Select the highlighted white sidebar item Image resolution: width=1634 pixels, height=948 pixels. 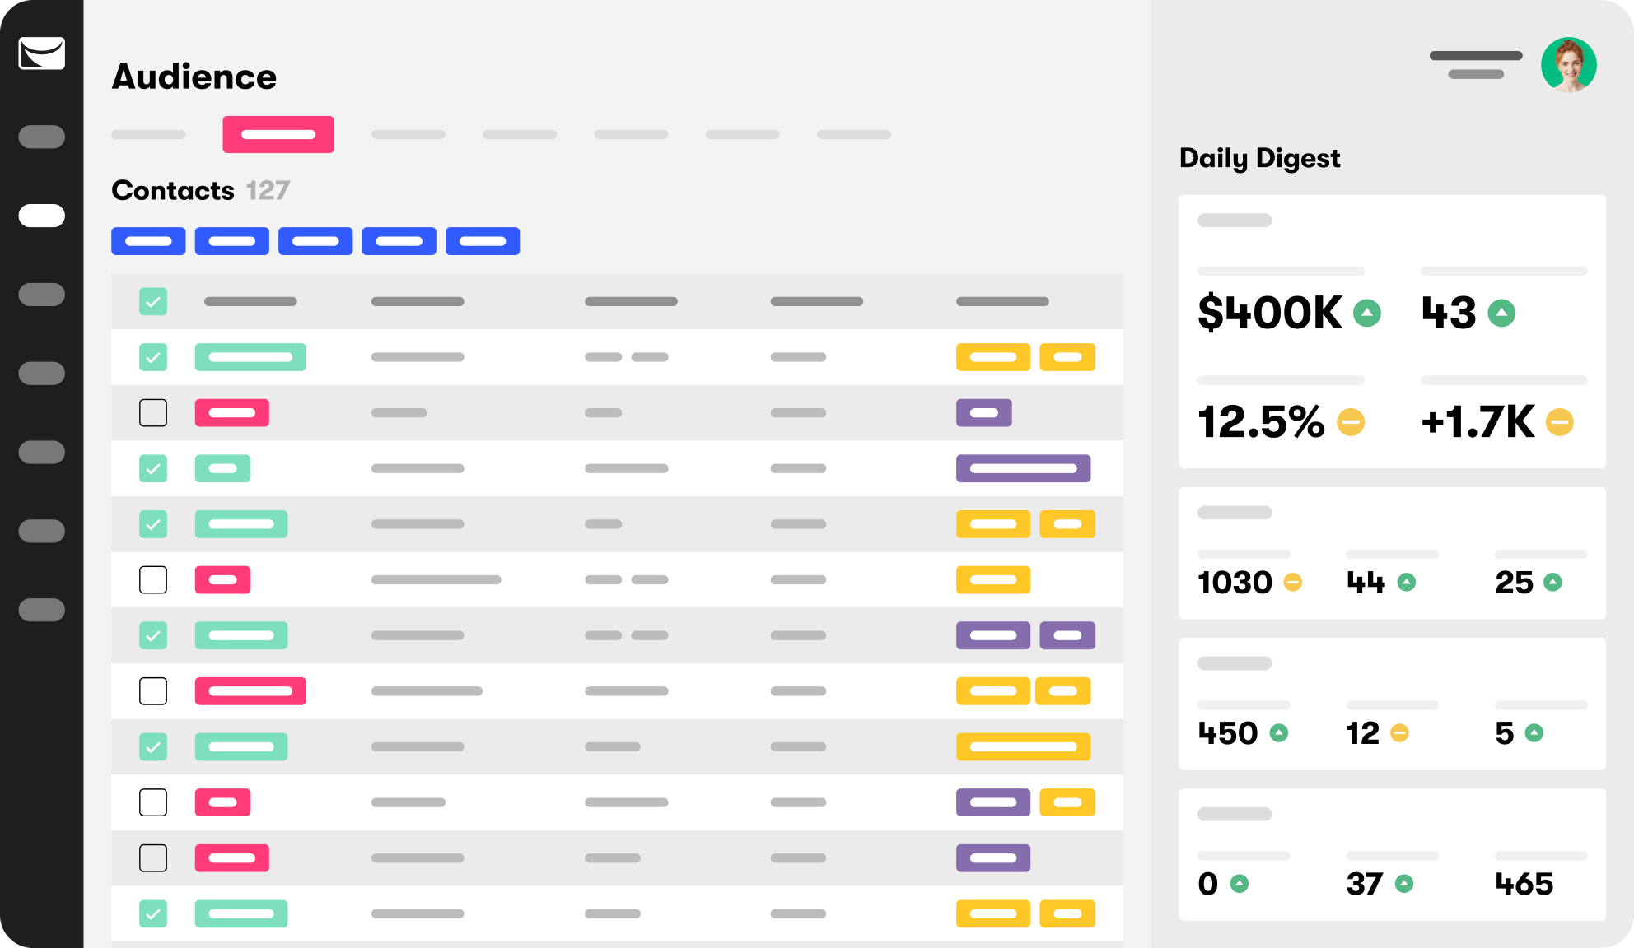point(41,216)
